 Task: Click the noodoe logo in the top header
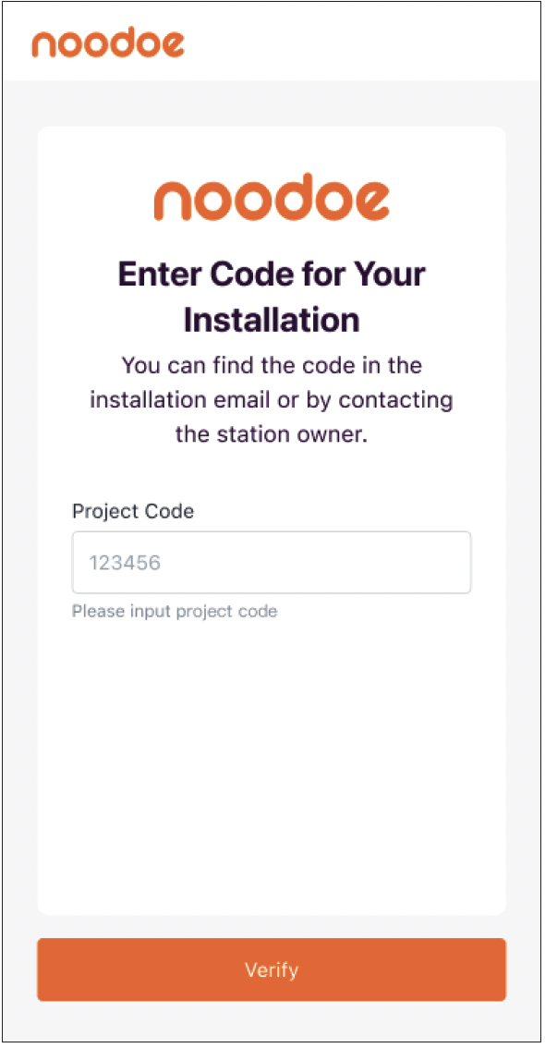tap(108, 43)
